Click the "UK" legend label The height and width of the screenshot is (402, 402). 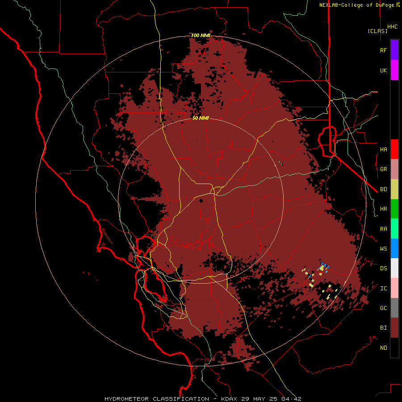tap(383, 70)
